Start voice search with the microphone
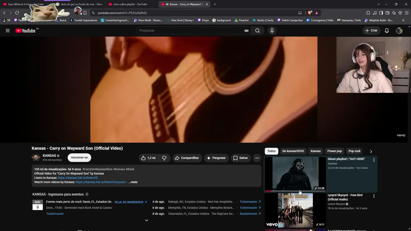Screen dimensions: 411x231 tap(272, 30)
